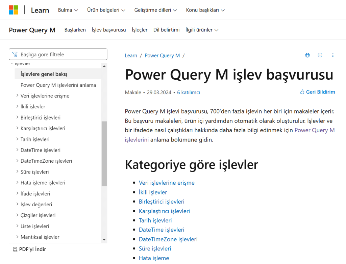This screenshot has height=264, width=346.
Task: Open the Ürün belgeleri dropdown
Action: 106,10
